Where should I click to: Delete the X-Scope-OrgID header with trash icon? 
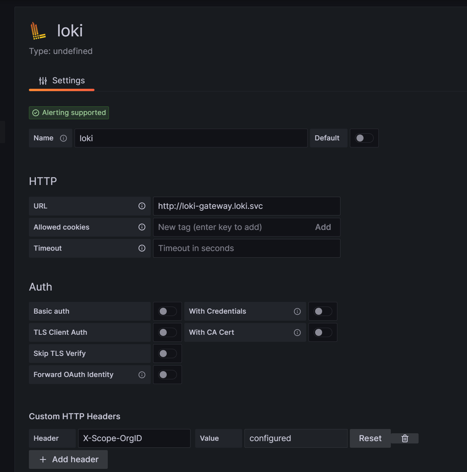click(x=405, y=438)
